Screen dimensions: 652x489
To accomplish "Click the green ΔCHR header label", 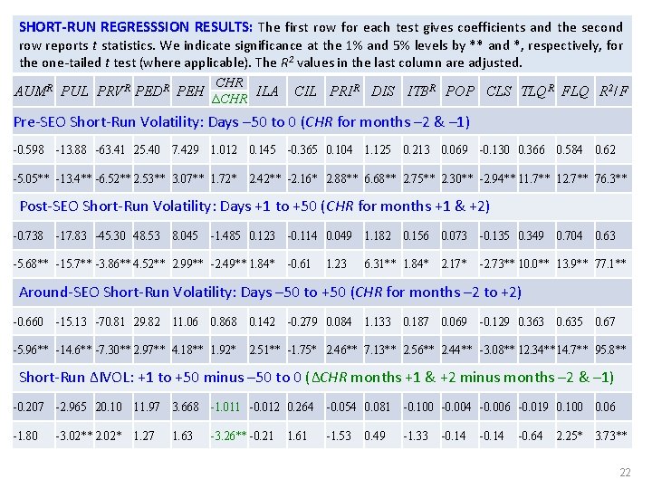I will [x=229, y=99].
